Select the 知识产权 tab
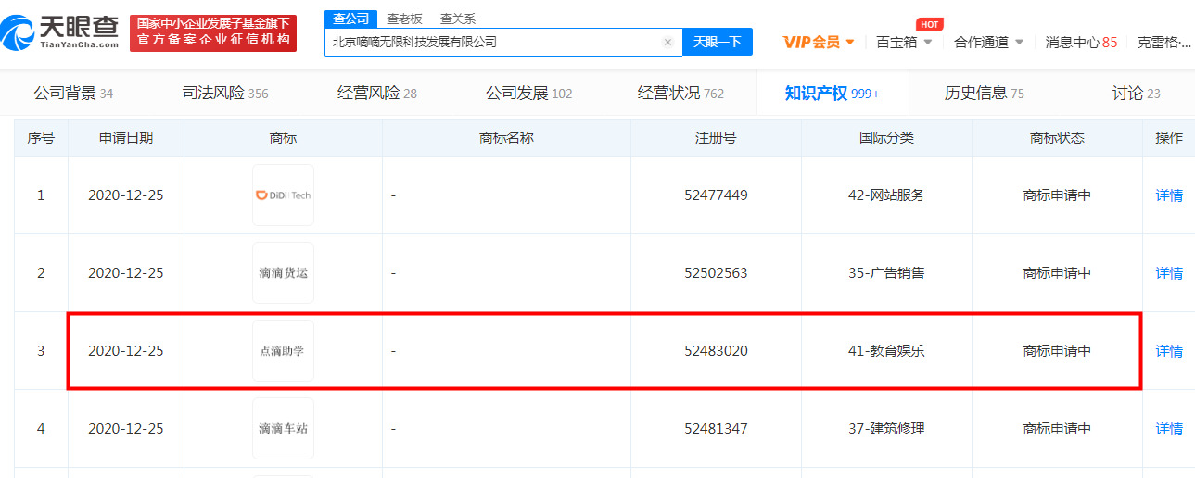The image size is (1195, 478). tap(832, 93)
